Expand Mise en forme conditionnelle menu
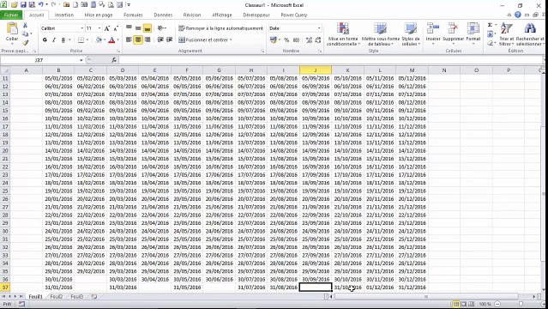 (342, 34)
